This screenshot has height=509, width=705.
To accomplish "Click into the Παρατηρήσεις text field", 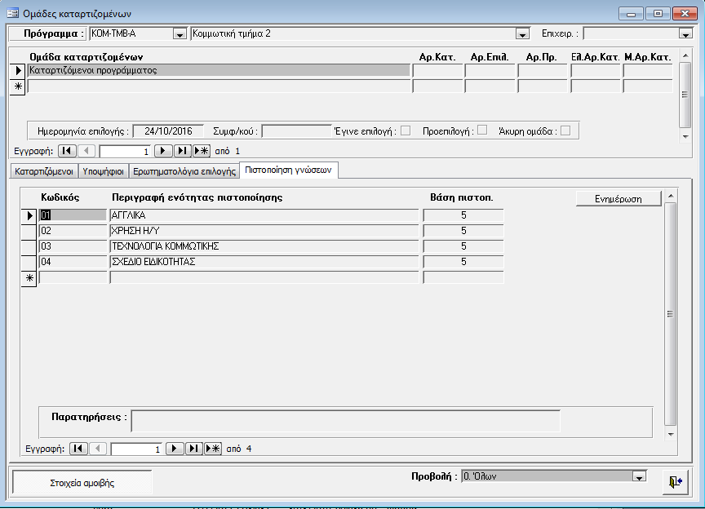I will tap(345, 421).
